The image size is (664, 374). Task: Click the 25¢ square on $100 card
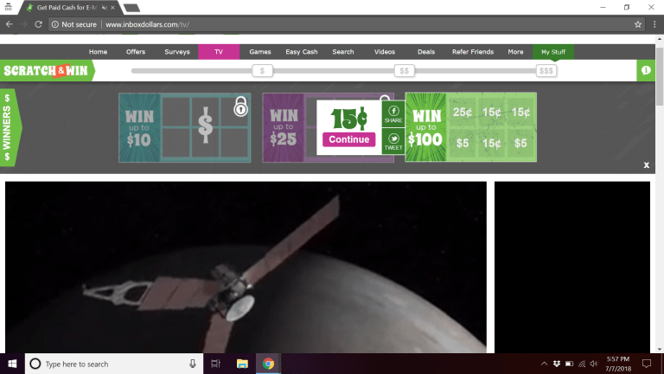point(462,113)
